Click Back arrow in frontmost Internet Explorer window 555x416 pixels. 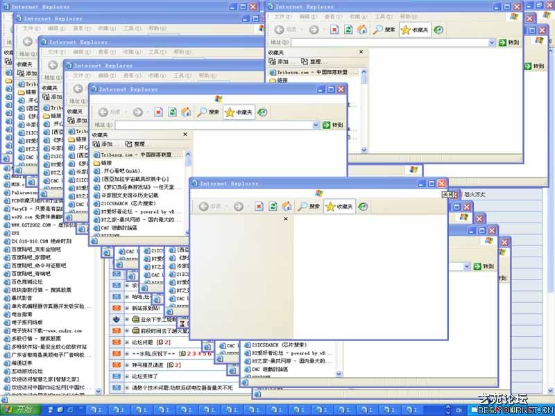coord(203,206)
